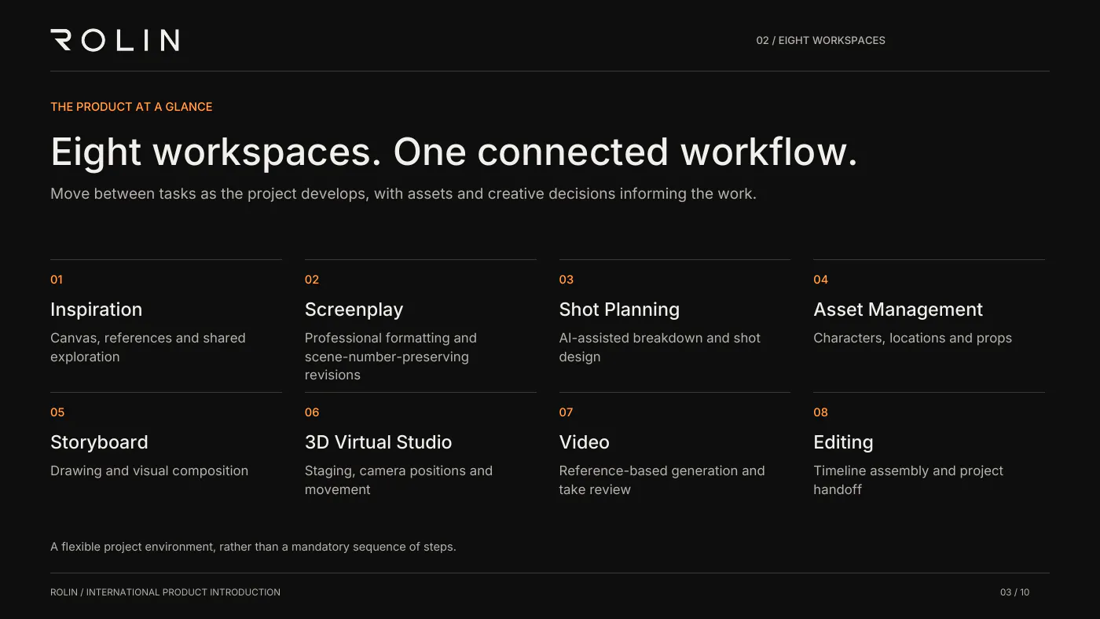Click 'AI-assisted breakdown and shot design' text

pos(660,347)
